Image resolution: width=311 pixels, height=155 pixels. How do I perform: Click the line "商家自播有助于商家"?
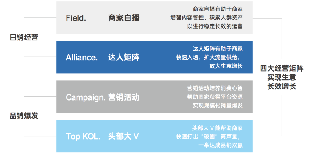218,9
